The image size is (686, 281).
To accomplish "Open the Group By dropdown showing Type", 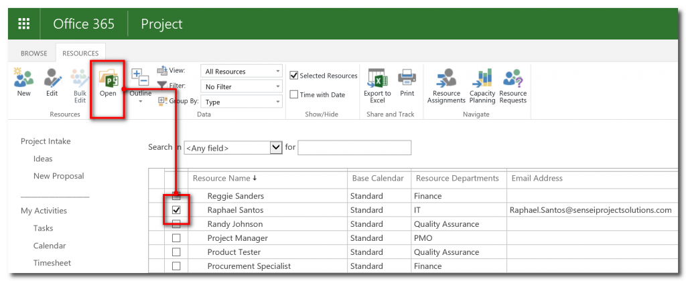I will (241, 102).
